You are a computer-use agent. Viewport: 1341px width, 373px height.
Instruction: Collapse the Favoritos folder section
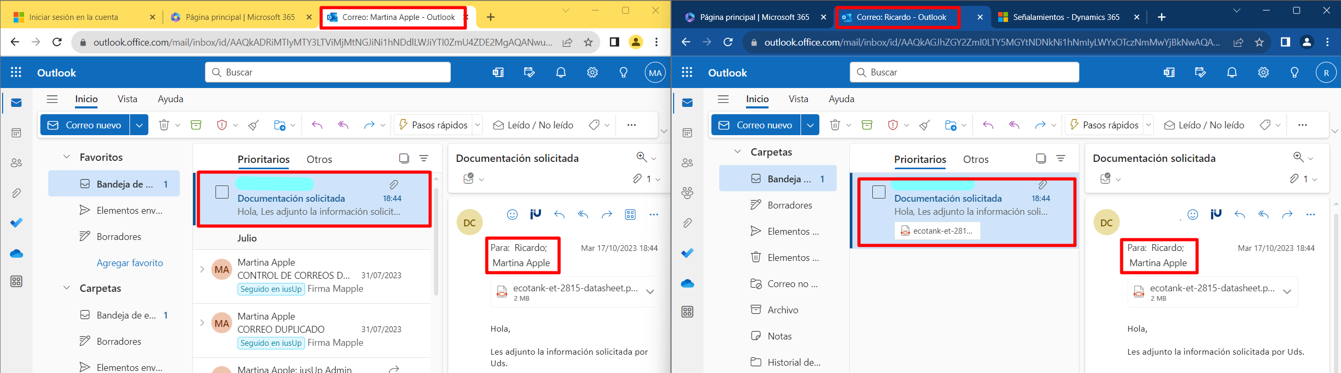click(x=67, y=157)
